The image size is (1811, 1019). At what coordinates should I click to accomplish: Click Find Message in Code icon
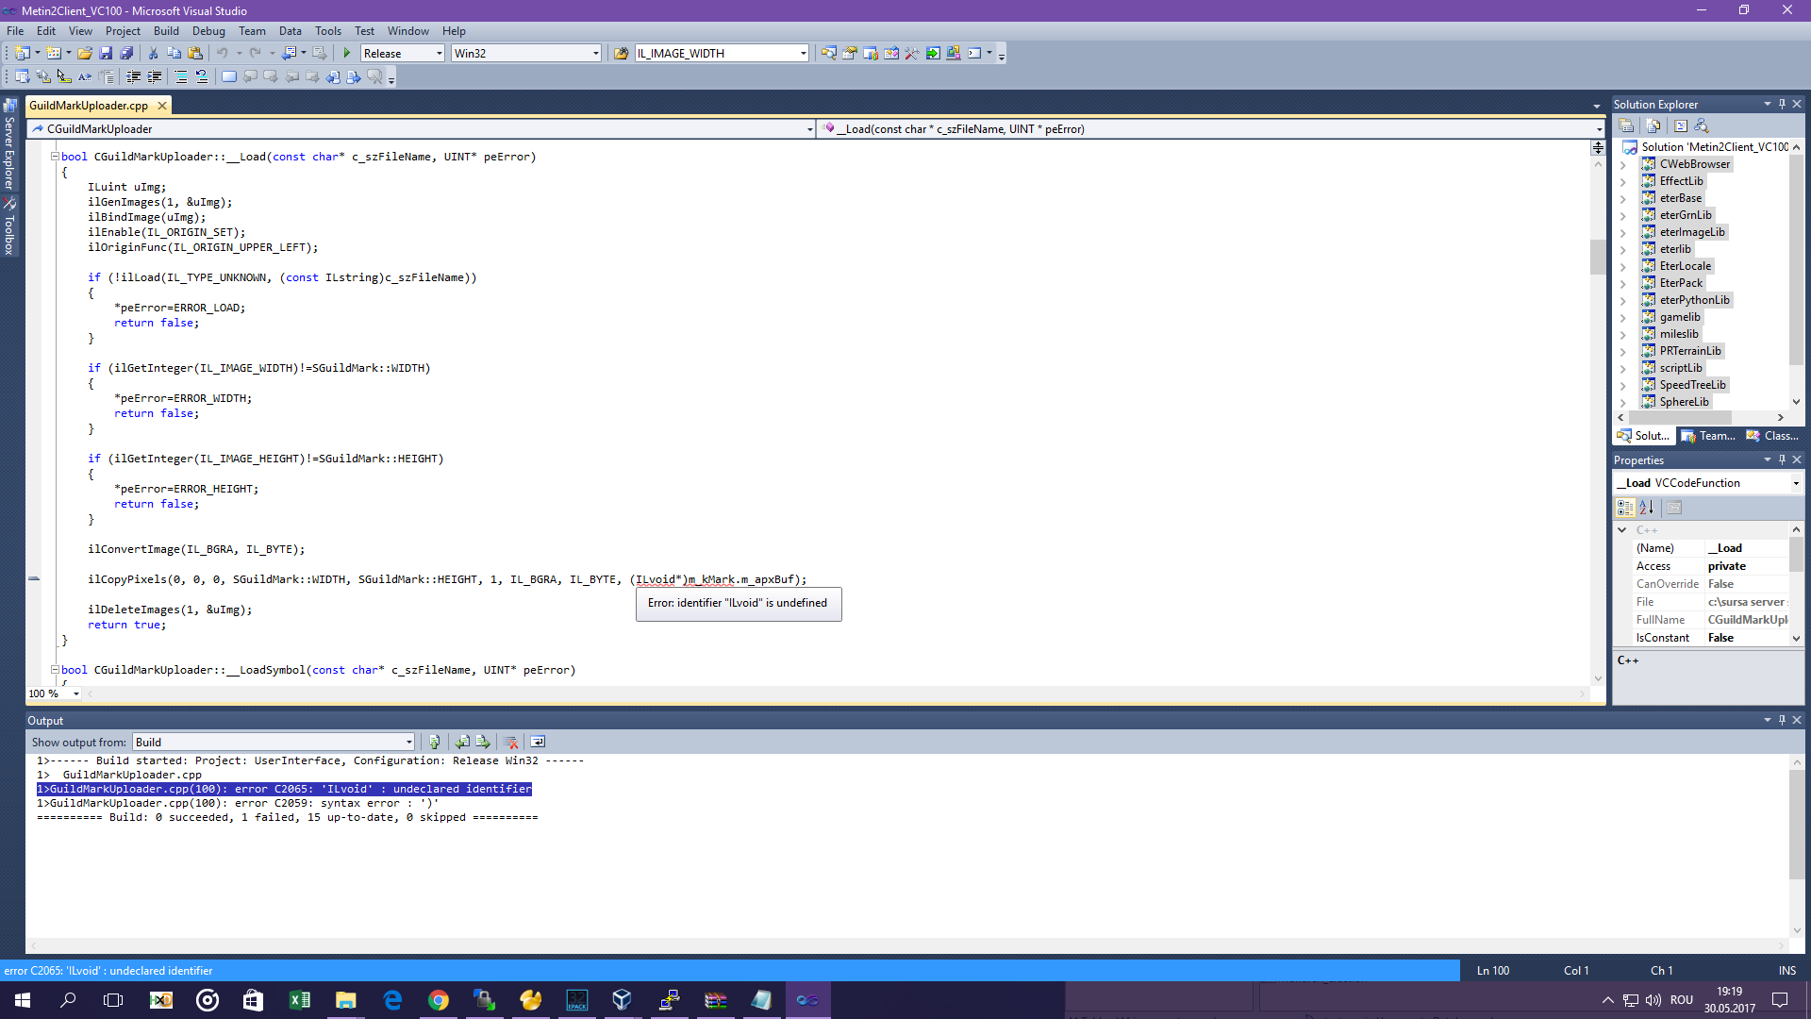(x=435, y=743)
